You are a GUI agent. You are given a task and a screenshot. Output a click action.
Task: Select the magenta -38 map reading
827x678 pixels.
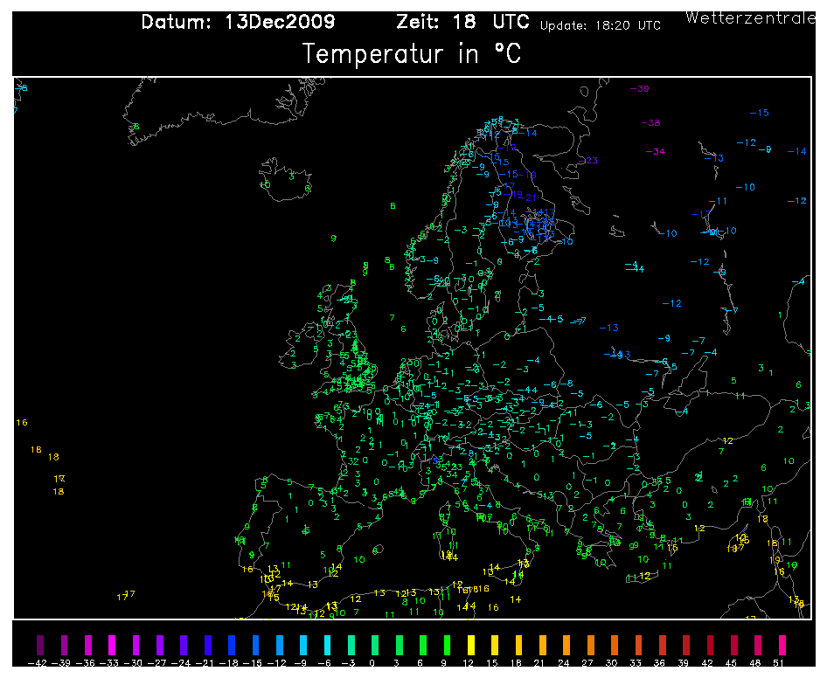click(650, 123)
